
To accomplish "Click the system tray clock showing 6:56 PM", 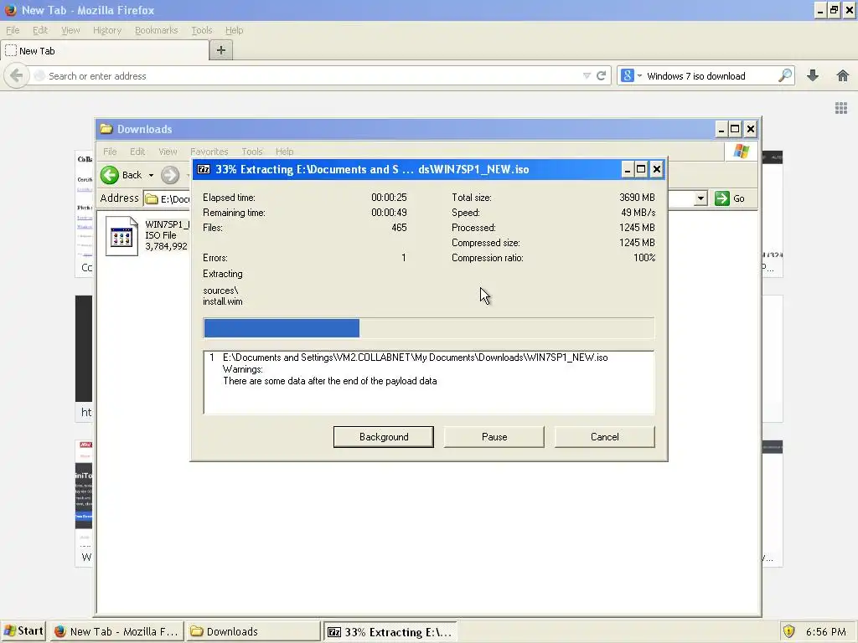I will (x=826, y=631).
